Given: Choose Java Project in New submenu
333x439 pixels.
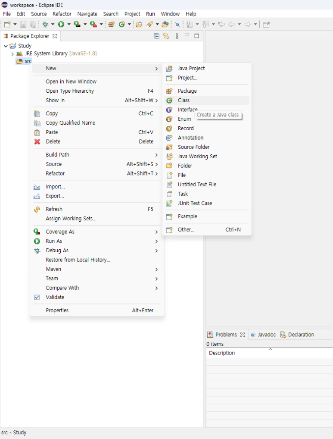Looking at the screenshot, I should [207, 68].
